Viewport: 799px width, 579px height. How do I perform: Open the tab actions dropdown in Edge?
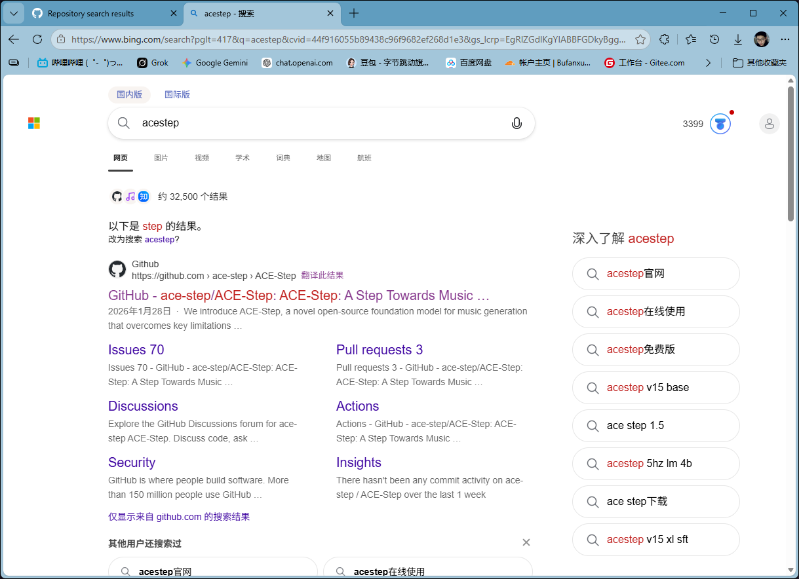coord(14,13)
